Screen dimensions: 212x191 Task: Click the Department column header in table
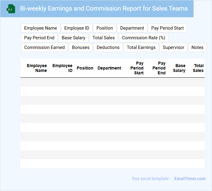click(109, 68)
